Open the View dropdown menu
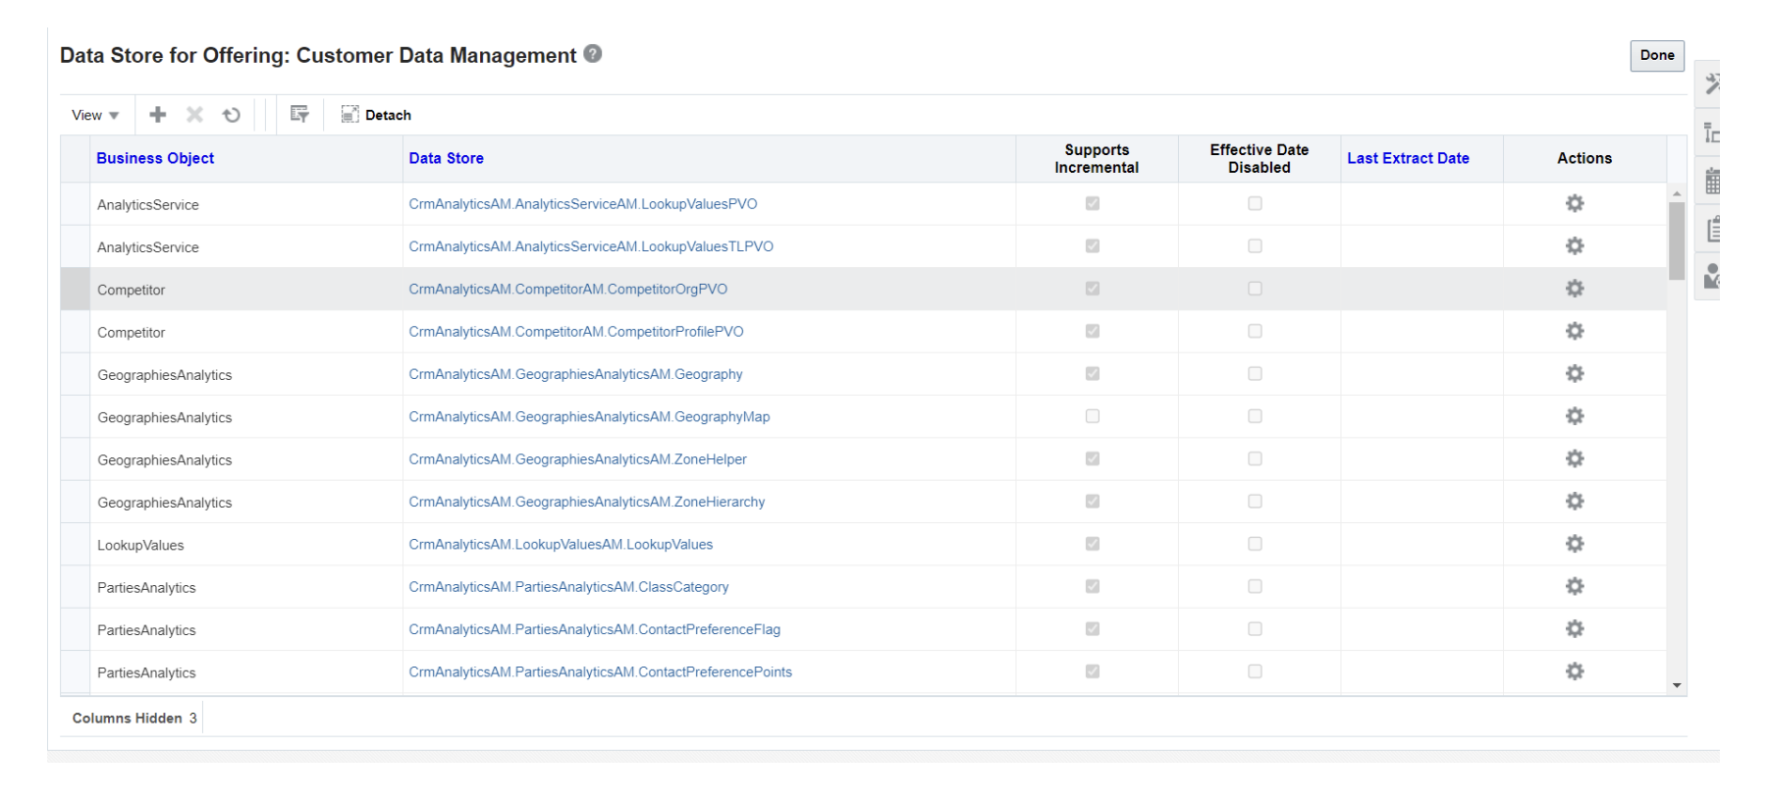Image resolution: width=1769 pixels, height=803 pixels. pos(95,115)
